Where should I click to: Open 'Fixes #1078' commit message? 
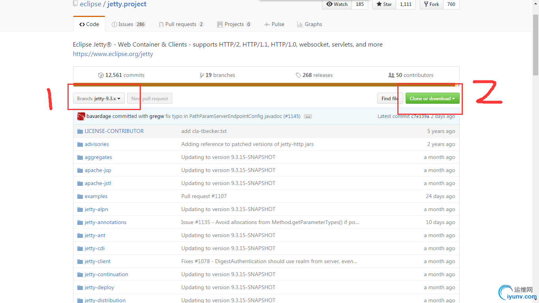(x=269, y=262)
